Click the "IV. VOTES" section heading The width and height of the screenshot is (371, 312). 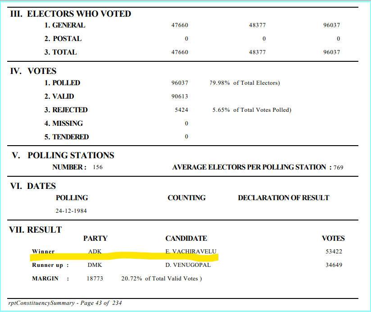(x=33, y=71)
